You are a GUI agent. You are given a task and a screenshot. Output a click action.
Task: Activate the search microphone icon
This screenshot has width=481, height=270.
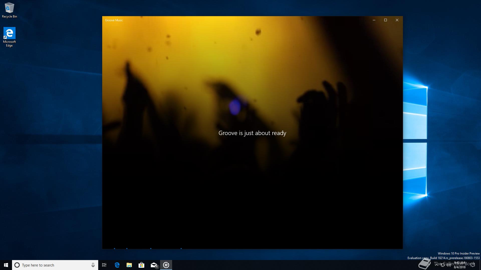93,265
